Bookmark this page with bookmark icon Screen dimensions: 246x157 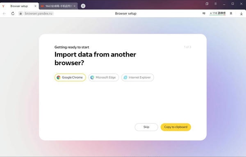(231, 14)
